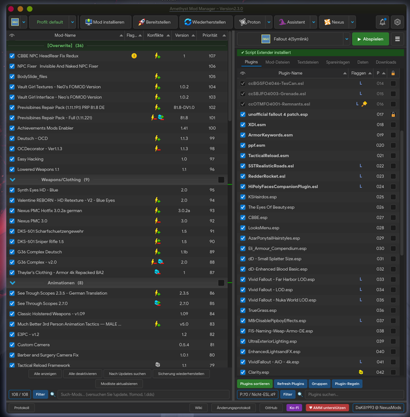The width and height of the screenshot is (410, 417).
Task: Click conflict icon on OCDecorator - Ver1.1.3
Action: click(x=157, y=149)
